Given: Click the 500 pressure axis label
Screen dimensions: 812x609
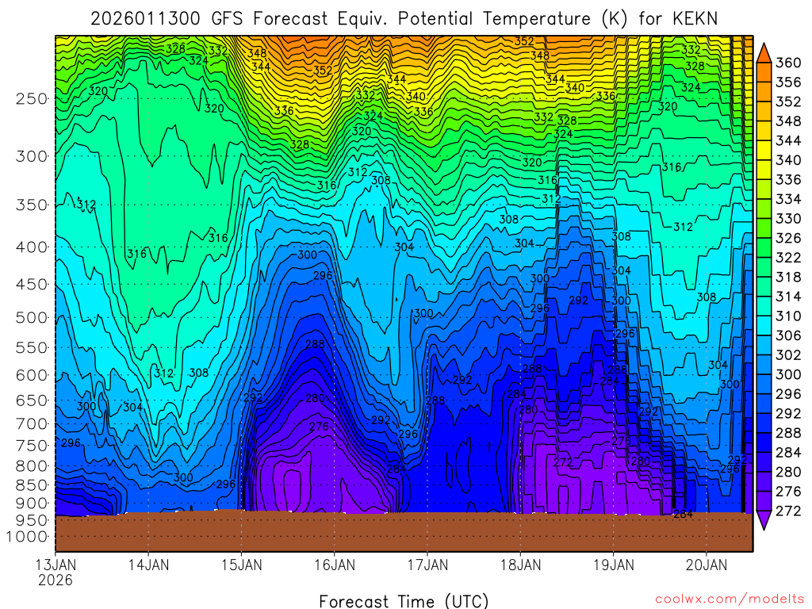Looking at the screenshot, I should click(x=32, y=317).
